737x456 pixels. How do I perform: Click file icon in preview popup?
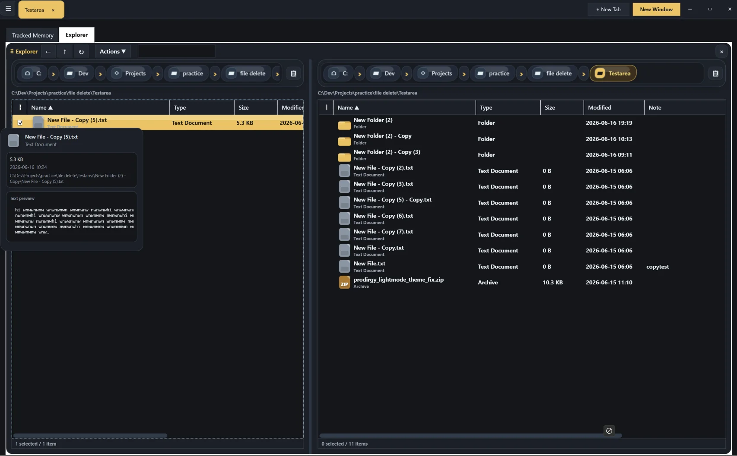[14, 140]
